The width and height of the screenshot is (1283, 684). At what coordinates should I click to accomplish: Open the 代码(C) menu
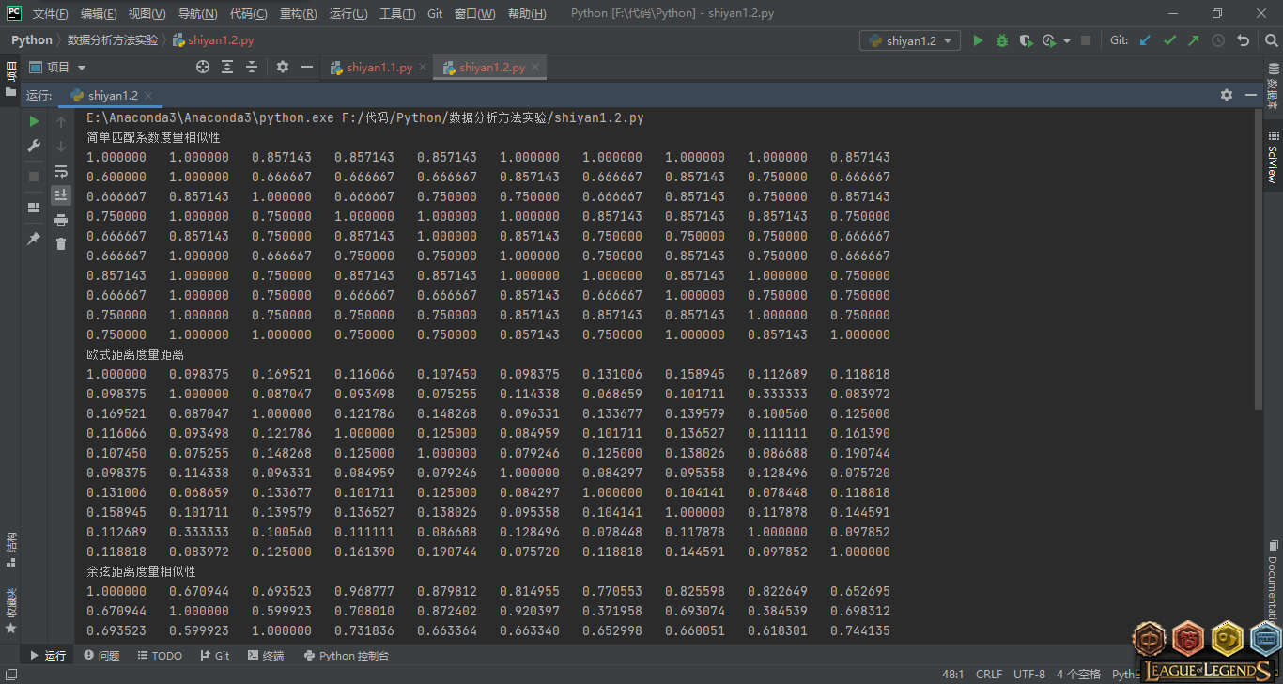click(x=248, y=14)
